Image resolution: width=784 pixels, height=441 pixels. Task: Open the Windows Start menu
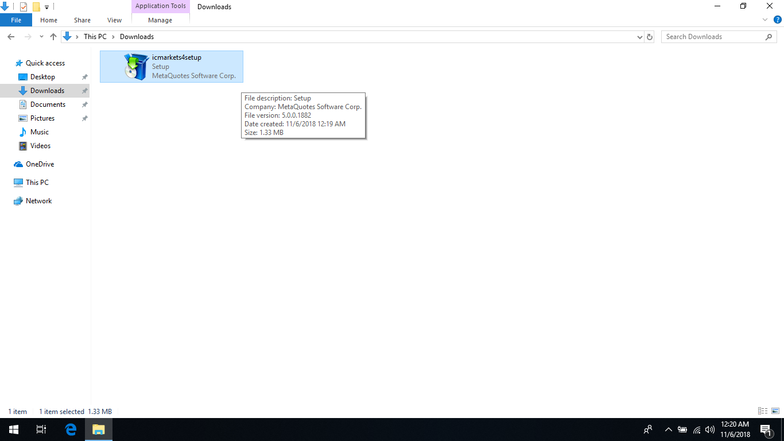14,430
